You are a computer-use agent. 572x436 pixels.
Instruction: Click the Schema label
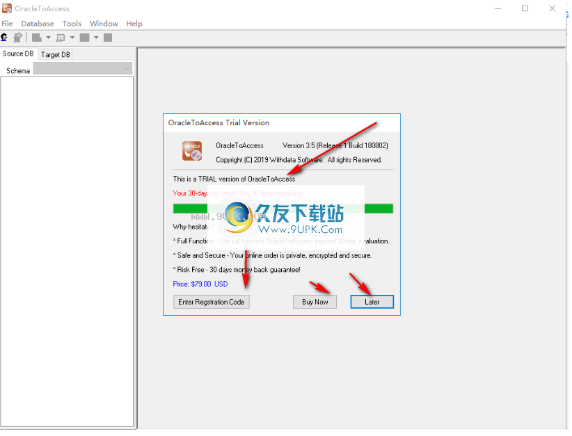point(18,71)
